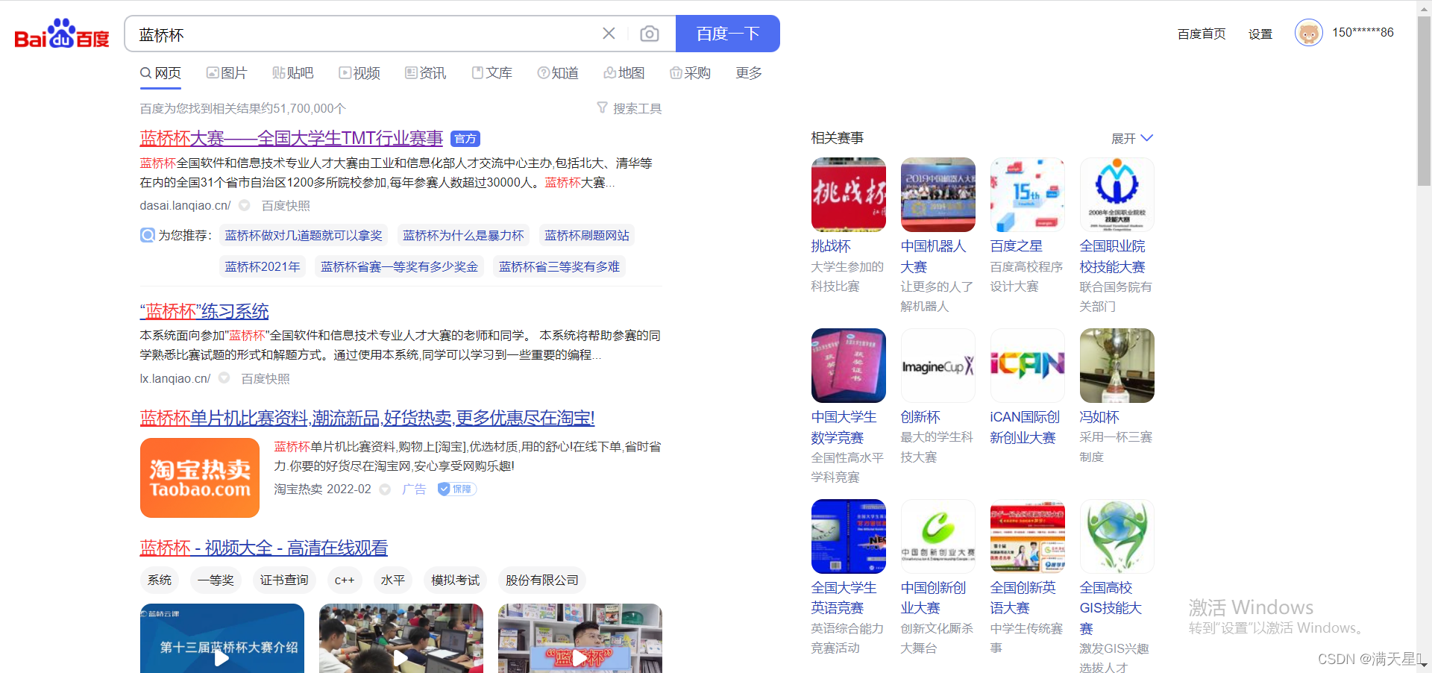Select the c++ filter chip
The height and width of the screenshot is (673, 1432).
tap(345, 580)
